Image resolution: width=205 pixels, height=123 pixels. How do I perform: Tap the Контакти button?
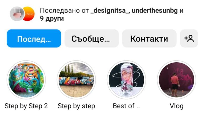[149, 38]
